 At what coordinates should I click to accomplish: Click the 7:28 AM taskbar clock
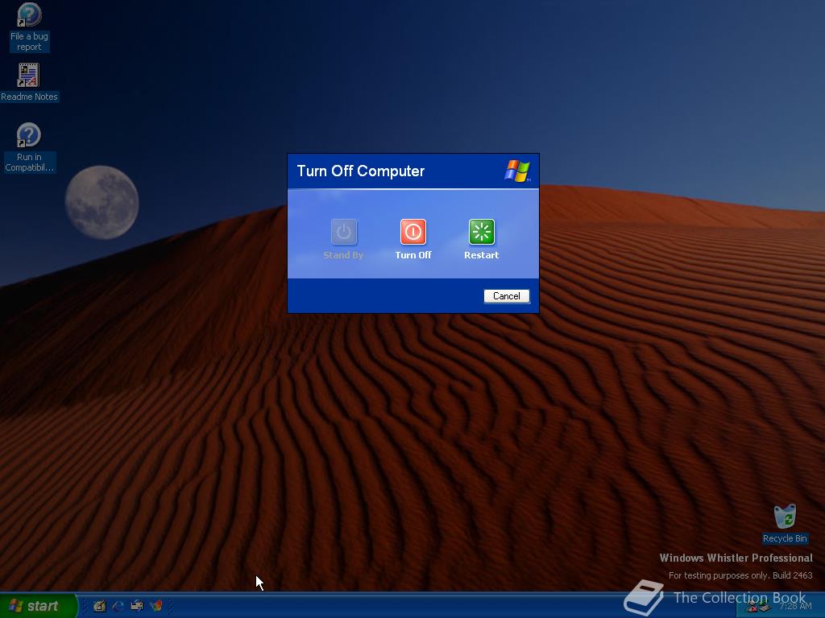(x=795, y=607)
